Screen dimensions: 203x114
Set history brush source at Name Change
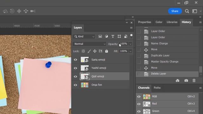(139, 44)
